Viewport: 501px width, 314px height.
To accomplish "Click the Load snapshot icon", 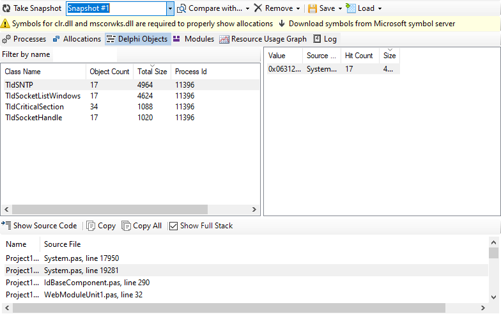I will (351, 8).
